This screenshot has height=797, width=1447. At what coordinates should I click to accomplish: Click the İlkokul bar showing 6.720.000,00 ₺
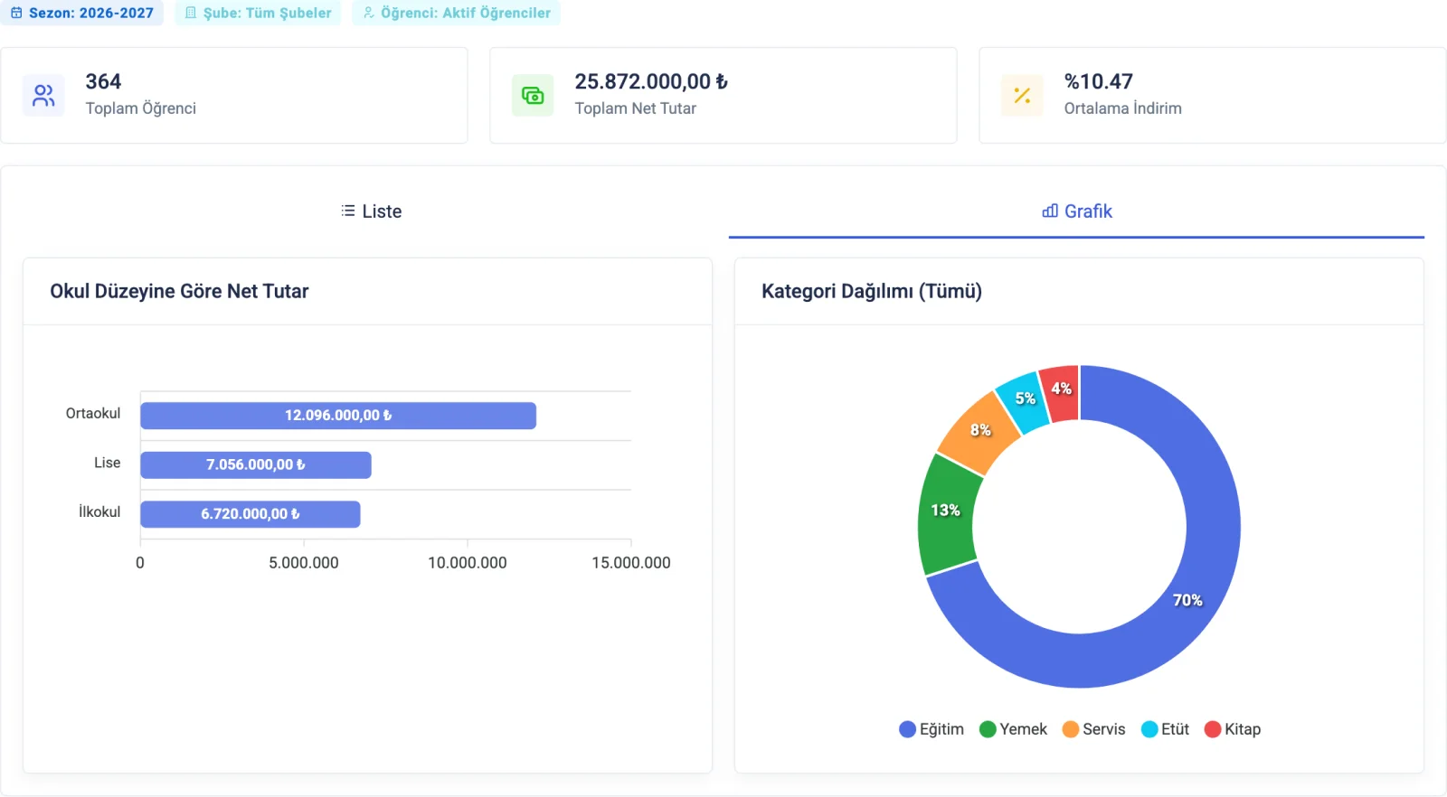(x=251, y=514)
